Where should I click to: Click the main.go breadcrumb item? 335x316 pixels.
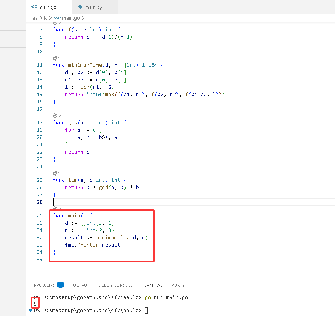click(71, 18)
